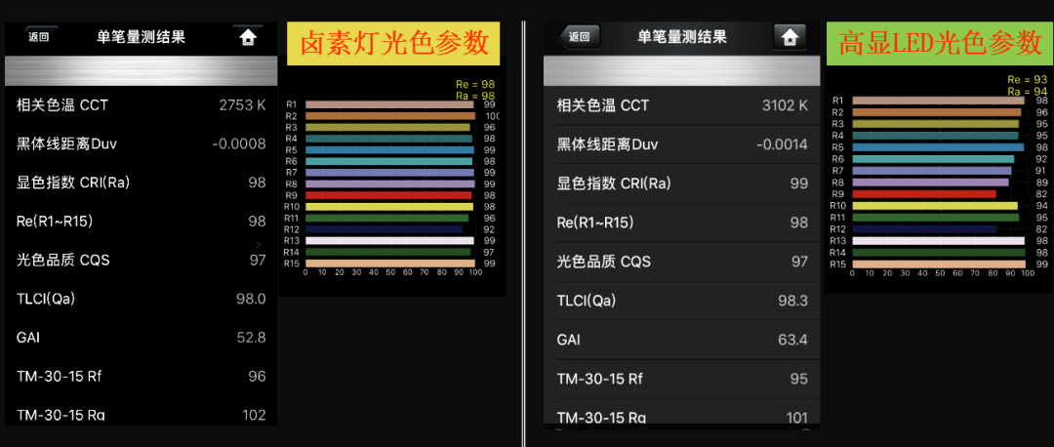Image resolution: width=1054 pixels, height=447 pixels.
Task: Select the TM-30-15 Rf row valued 96
Action: coord(142,377)
